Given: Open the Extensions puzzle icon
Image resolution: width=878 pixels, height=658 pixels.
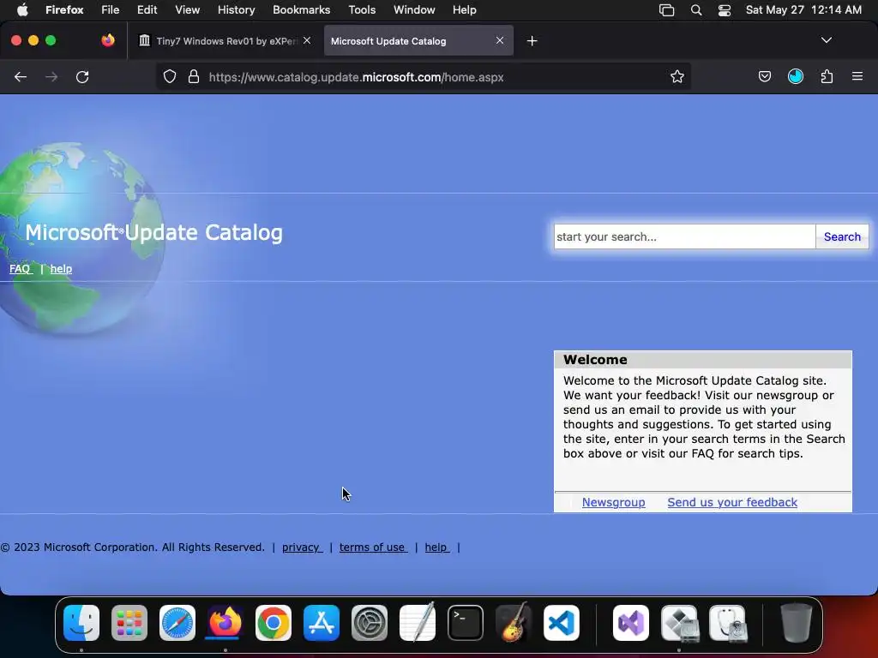Looking at the screenshot, I should pos(827,76).
